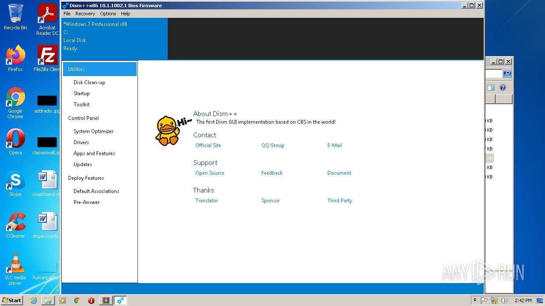Select the Control Panel section header
Viewport: 545px width, 306px height.
pos(83,118)
